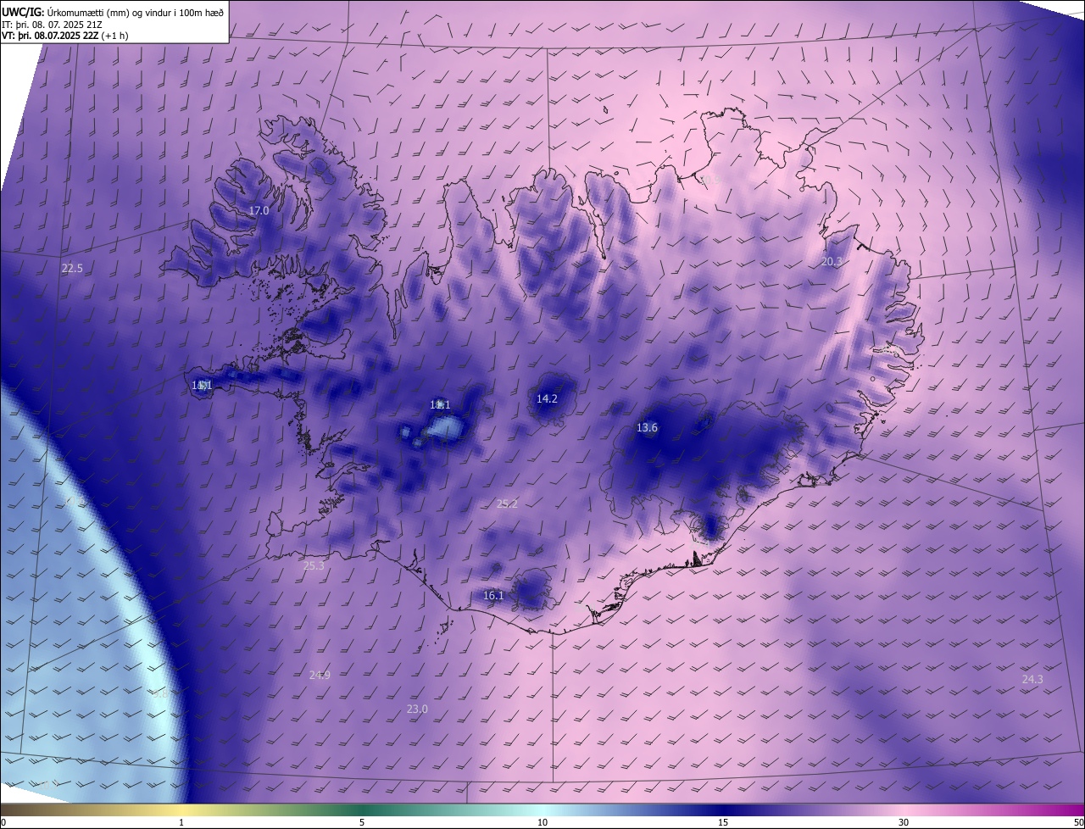Click the "VT: þri. 08.07.2025 22Z (+1 h)" line
This screenshot has width=1085, height=829.
(65, 36)
